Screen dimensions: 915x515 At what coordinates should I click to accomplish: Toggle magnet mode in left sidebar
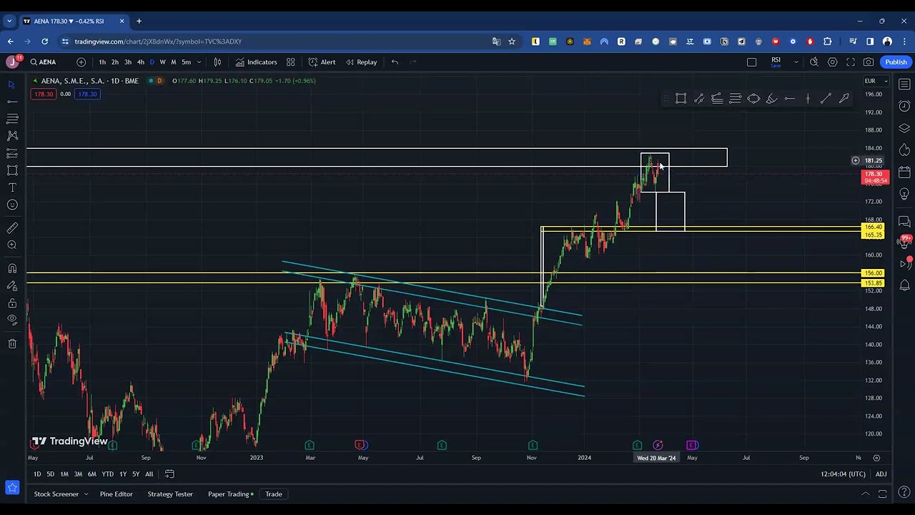coord(12,268)
